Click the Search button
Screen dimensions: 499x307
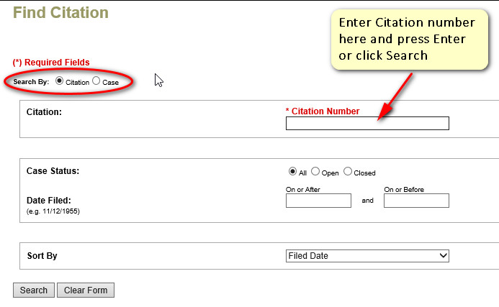tap(34, 290)
